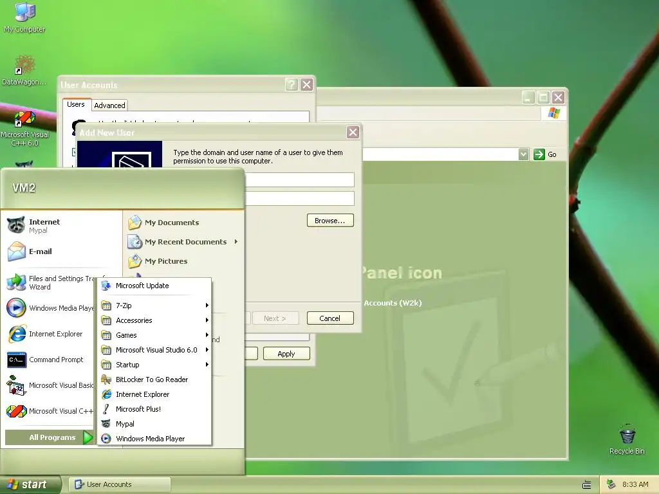The image size is (659, 494).
Task: Switch to the Users tab
Action: coord(76,104)
